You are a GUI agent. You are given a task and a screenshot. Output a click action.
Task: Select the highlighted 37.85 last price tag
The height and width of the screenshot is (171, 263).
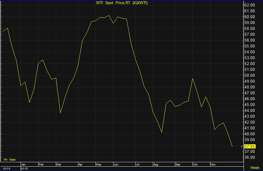250,146
